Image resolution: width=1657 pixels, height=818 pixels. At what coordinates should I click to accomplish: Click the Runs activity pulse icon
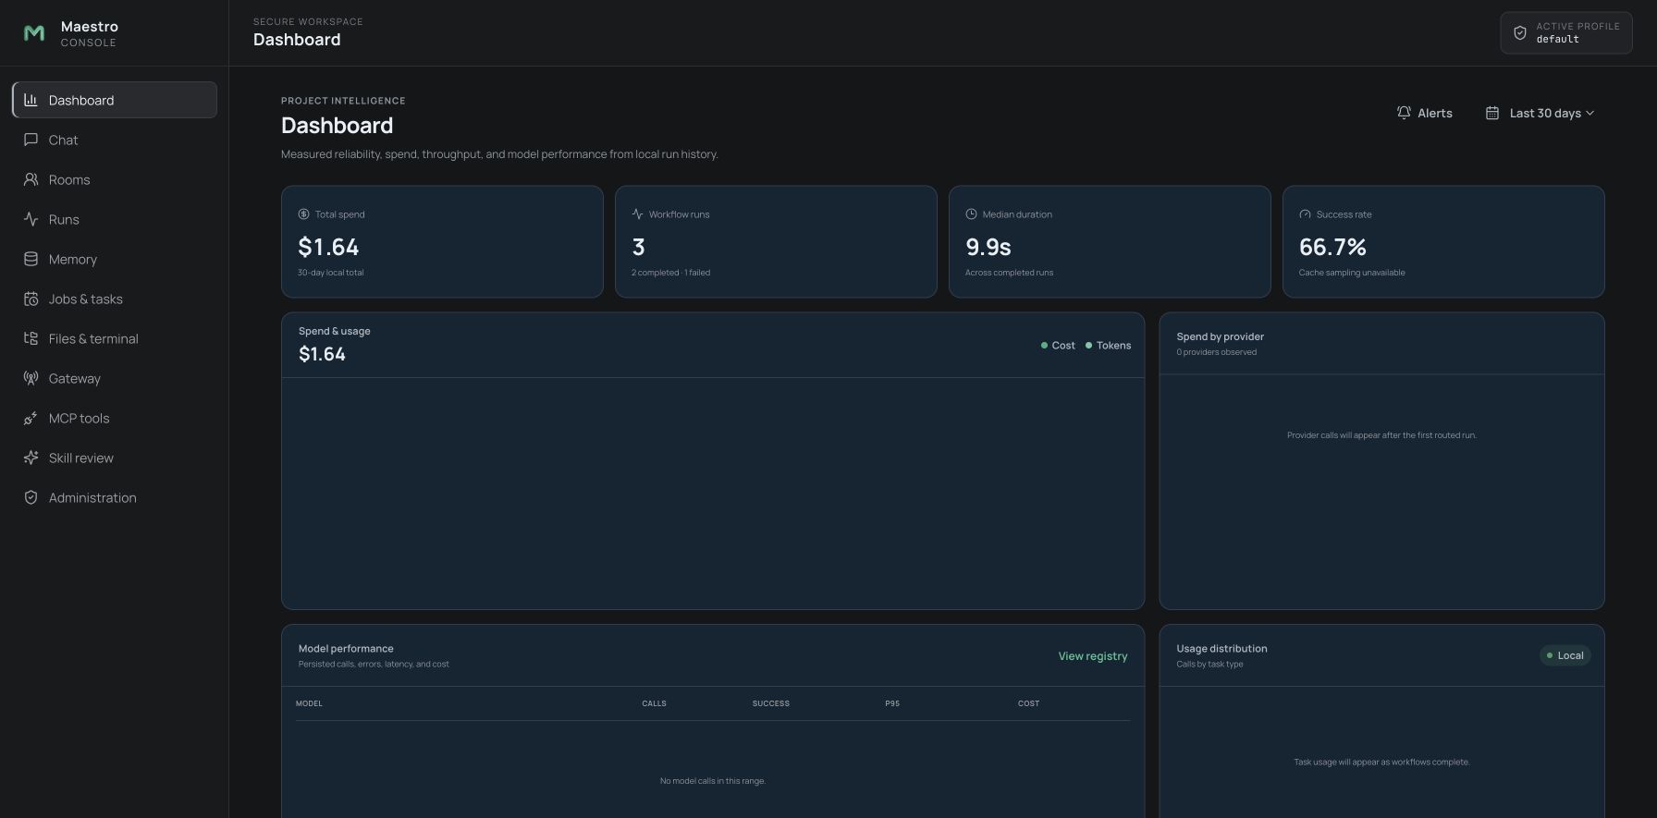[31, 219]
